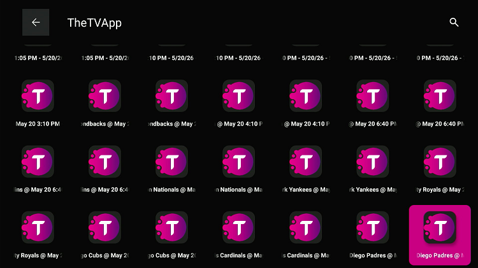The height and width of the screenshot is (268, 478).
Task: Open the right '@ May 20 4:10' tile
Action: click(x=306, y=104)
